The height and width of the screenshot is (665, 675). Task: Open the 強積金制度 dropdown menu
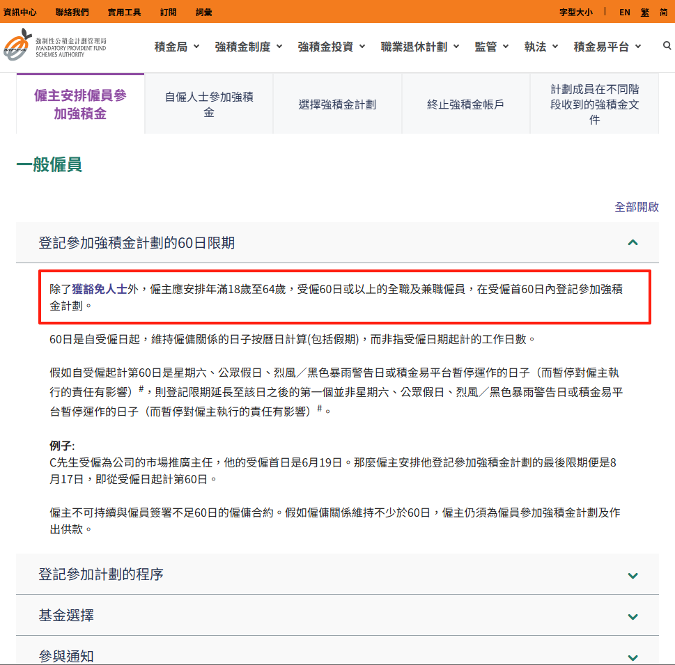249,47
